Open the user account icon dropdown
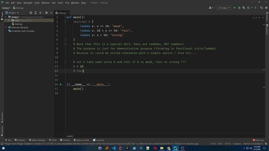The width and height of the screenshot is (269, 151). 211,8
